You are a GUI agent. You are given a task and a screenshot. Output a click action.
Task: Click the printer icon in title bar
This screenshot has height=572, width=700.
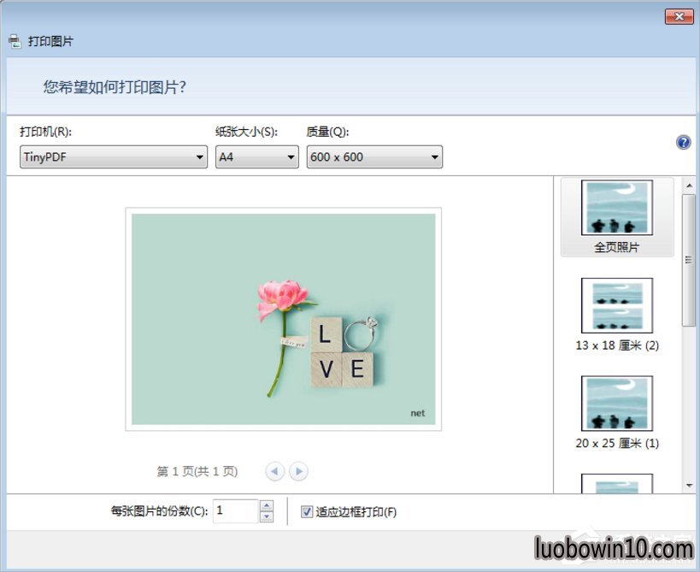tap(15, 41)
